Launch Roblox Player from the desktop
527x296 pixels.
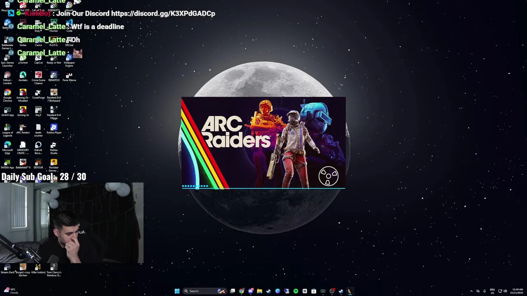54,129
